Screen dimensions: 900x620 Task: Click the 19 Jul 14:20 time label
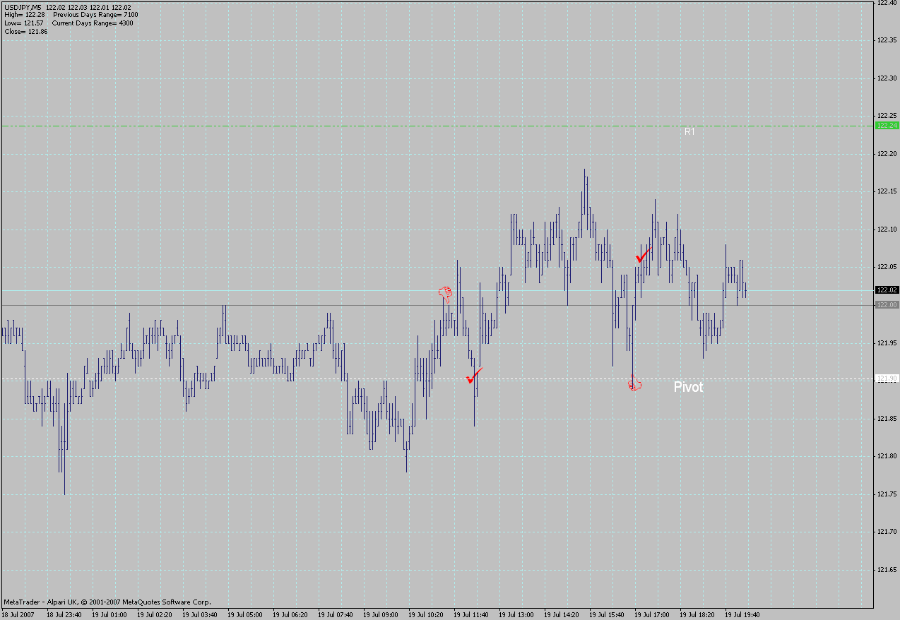562,615
